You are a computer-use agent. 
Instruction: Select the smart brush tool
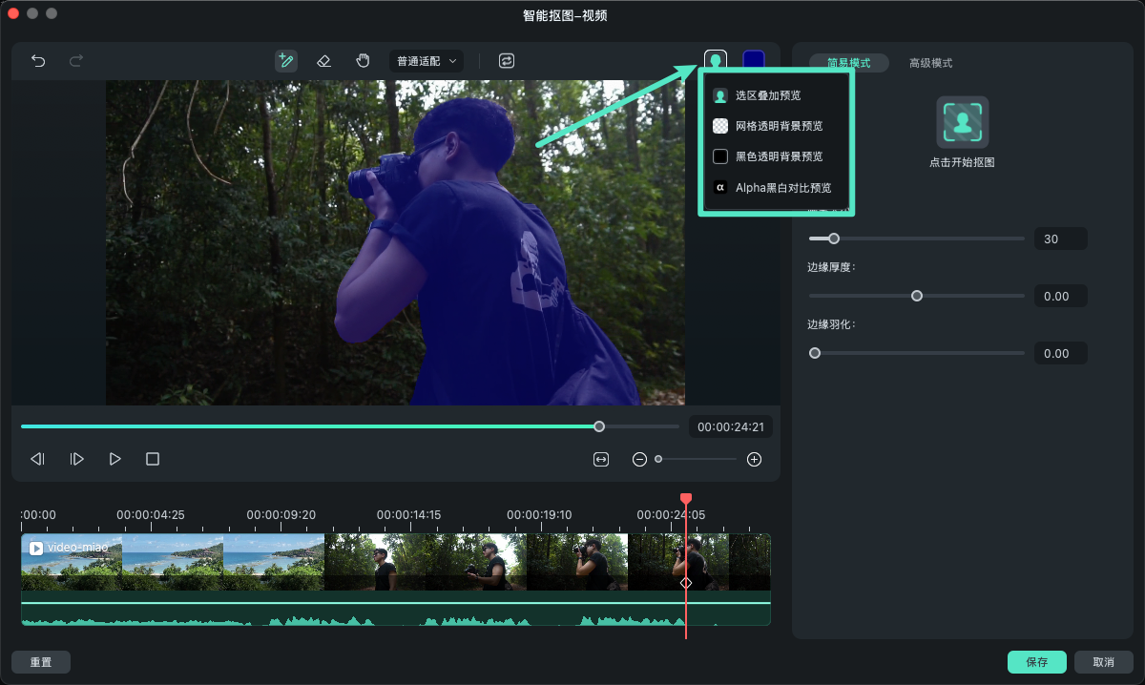tap(285, 60)
